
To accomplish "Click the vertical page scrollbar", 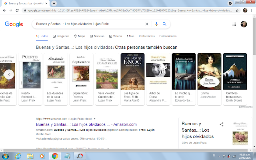I will point(254,36).
